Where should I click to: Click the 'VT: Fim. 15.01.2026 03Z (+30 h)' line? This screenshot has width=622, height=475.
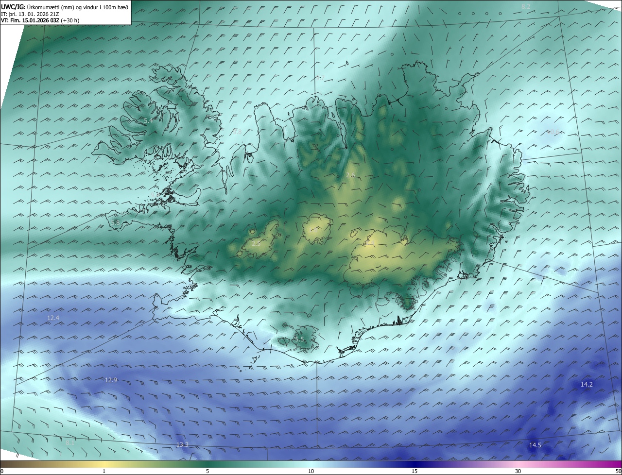click(x=40, y=20)
